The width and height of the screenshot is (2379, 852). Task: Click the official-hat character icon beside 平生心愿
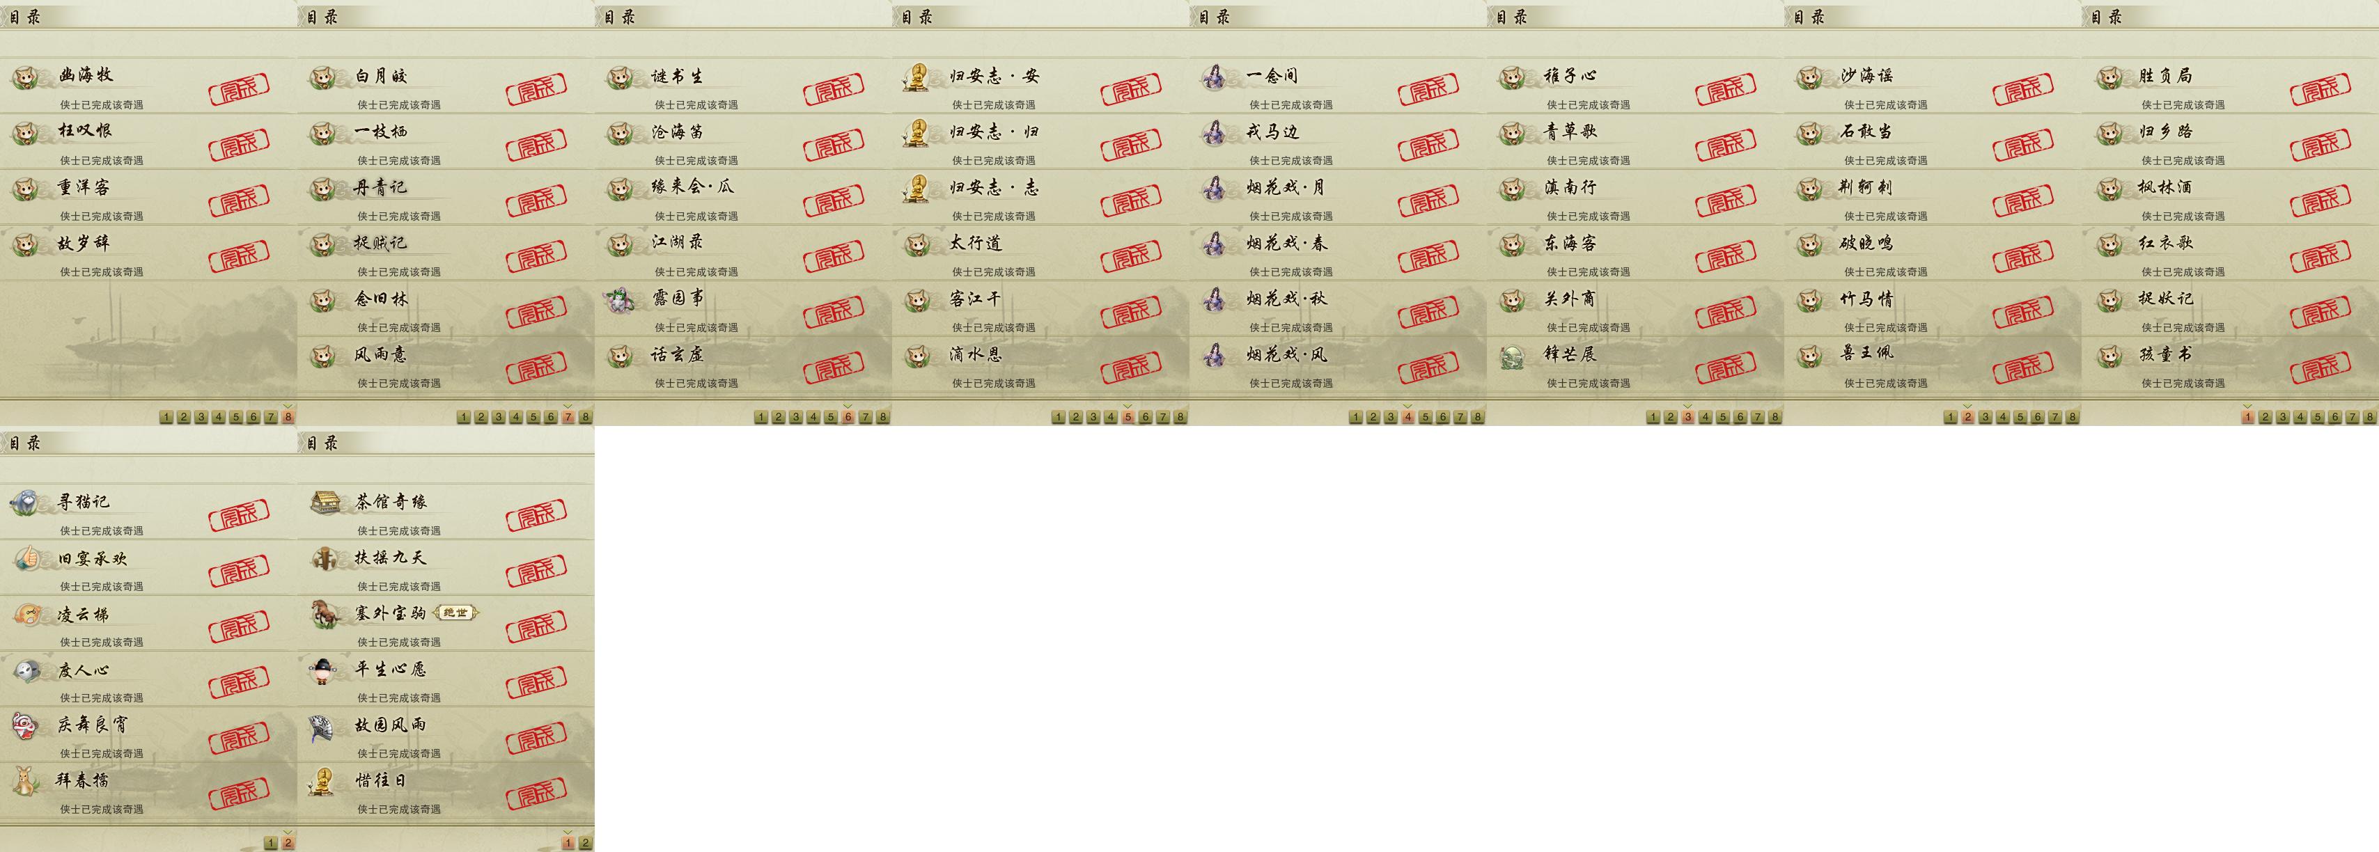(323, 670)
